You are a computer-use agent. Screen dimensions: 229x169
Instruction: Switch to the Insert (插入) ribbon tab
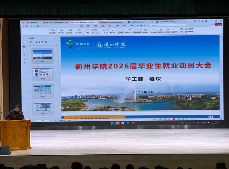88,26
